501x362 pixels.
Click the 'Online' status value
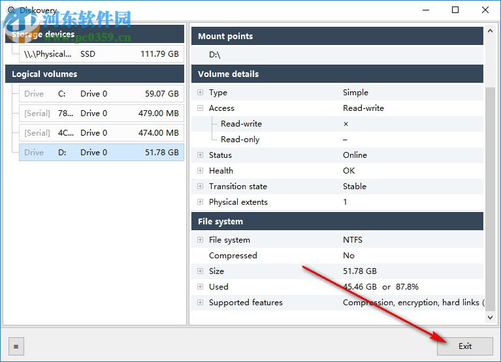355,155
